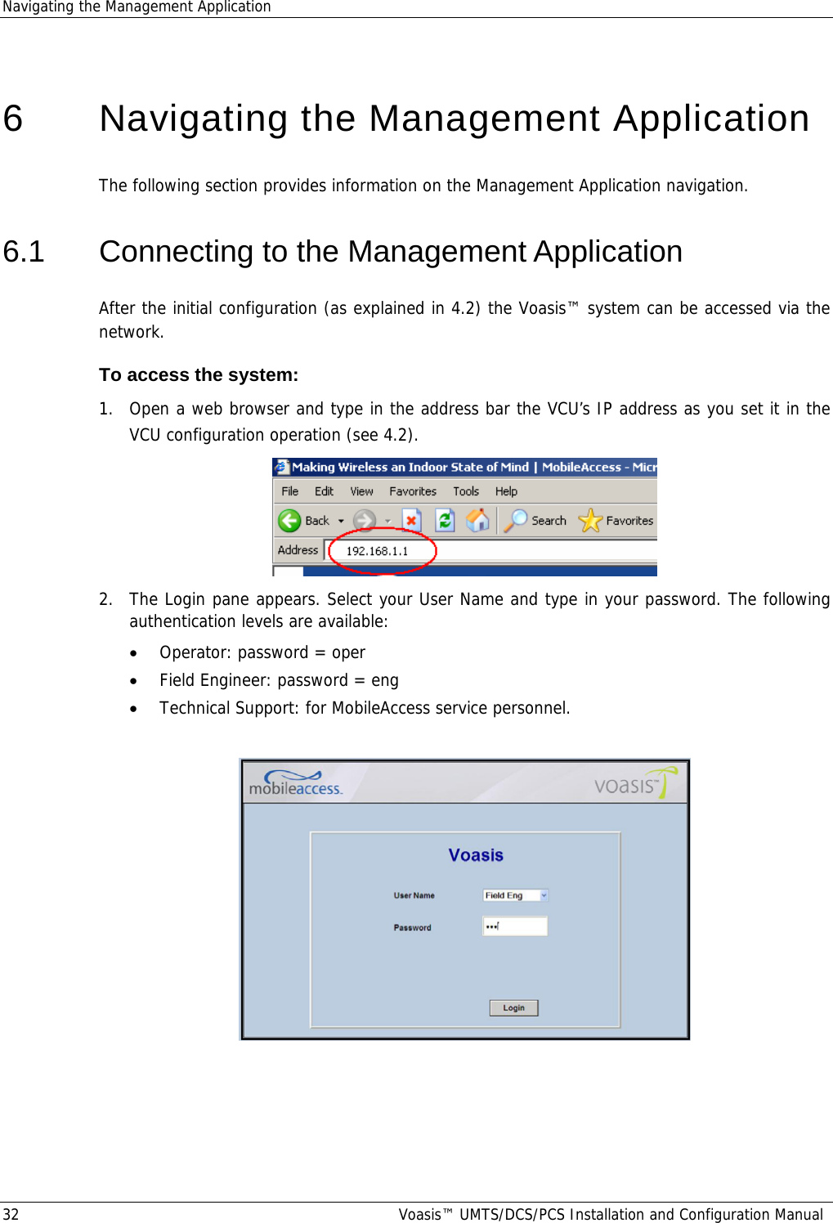Open the File menu
This screenshot has width=833, height=1223.
coord(289,491)
